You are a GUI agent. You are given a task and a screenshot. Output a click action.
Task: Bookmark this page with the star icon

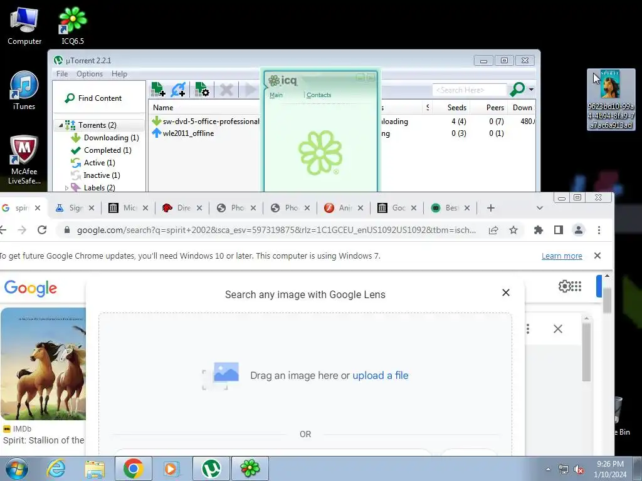(513, 230)
